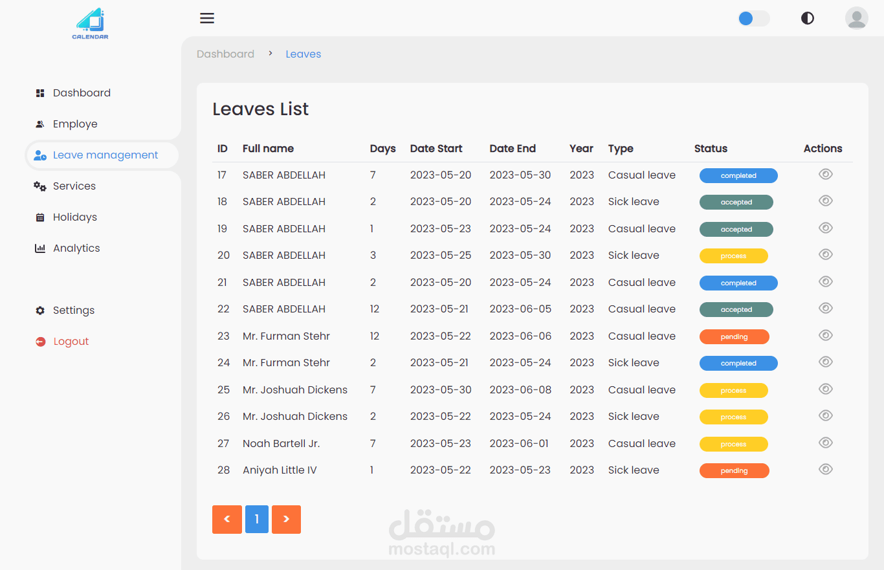Go to previous page arrow
This screenshot has width=884, height=570.
tap(227, 520)
